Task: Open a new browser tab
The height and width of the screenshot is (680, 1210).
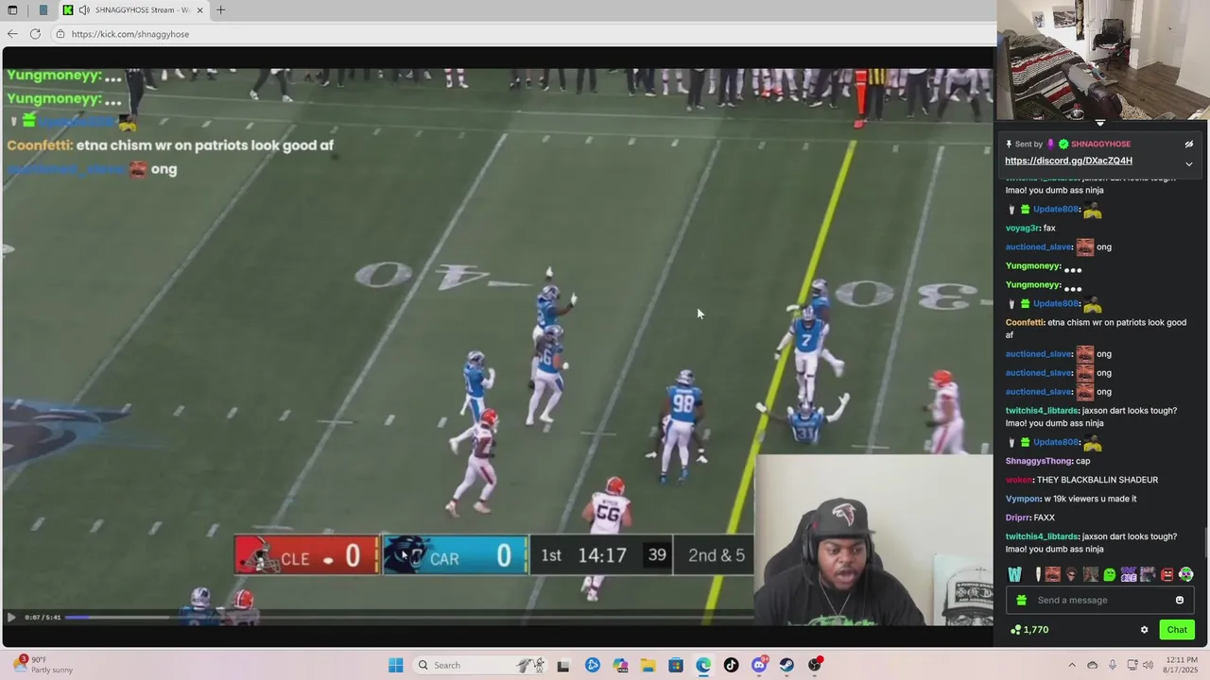Action: 220,10
